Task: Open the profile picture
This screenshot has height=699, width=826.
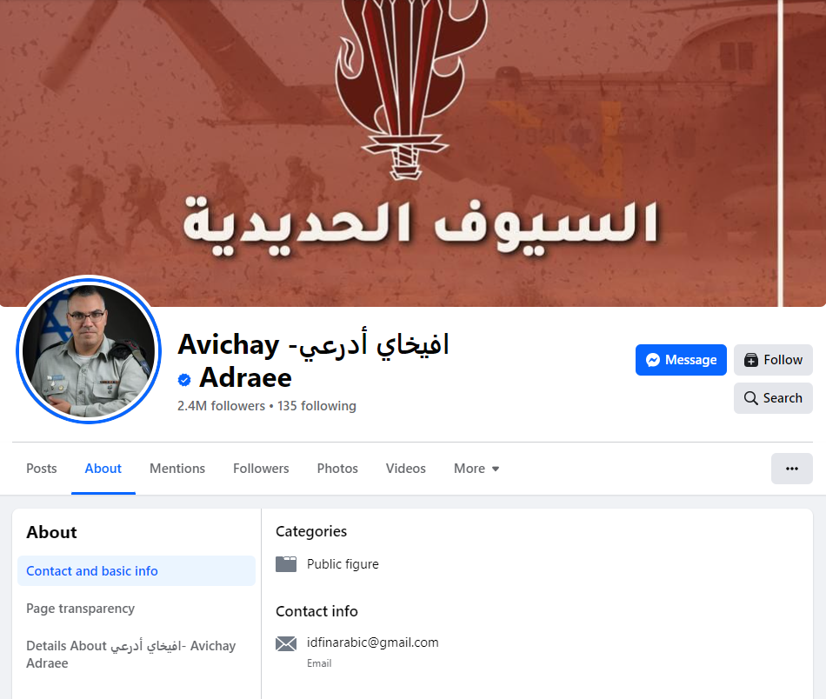Action: tap(89, 349)
